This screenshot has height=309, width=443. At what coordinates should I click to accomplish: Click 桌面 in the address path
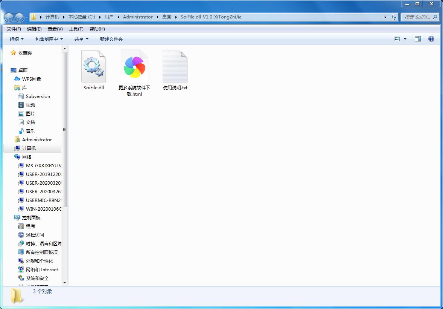point(167,17)
